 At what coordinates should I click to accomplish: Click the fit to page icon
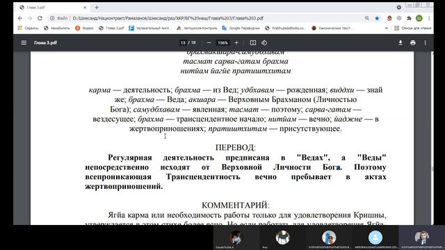pos(253,43)
